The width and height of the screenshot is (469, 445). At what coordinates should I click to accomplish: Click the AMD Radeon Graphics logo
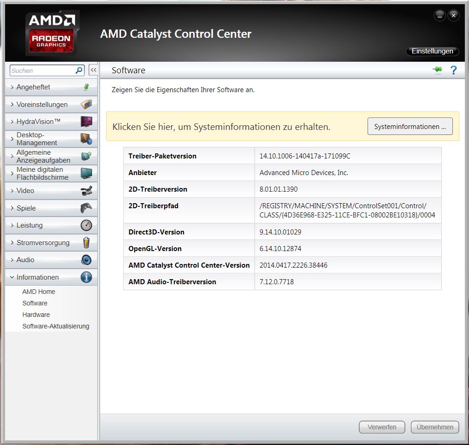click(x=52, y=33)
